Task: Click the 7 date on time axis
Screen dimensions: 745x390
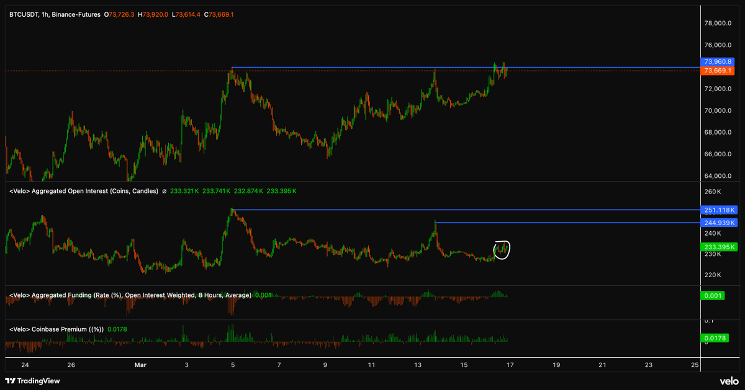Action: tap(279, 365)
